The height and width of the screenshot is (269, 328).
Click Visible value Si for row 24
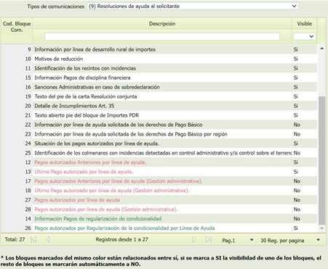295,144
